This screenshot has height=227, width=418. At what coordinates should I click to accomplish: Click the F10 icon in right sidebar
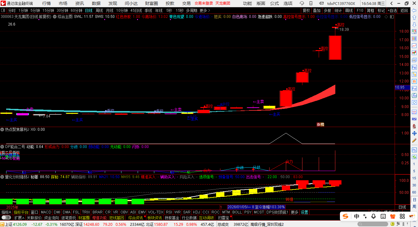coord(414,67)
